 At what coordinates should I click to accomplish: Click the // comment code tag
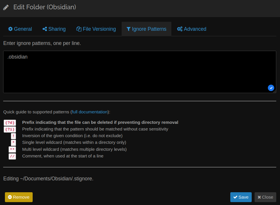(12, 156)
